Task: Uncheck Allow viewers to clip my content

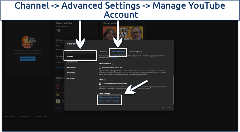Action: point(100,84)
